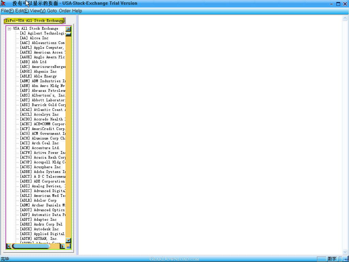The height and width of the screenshot is (262, 349).
Task: Select [AATK] American Acces in the tree
Action: point(43,52)
